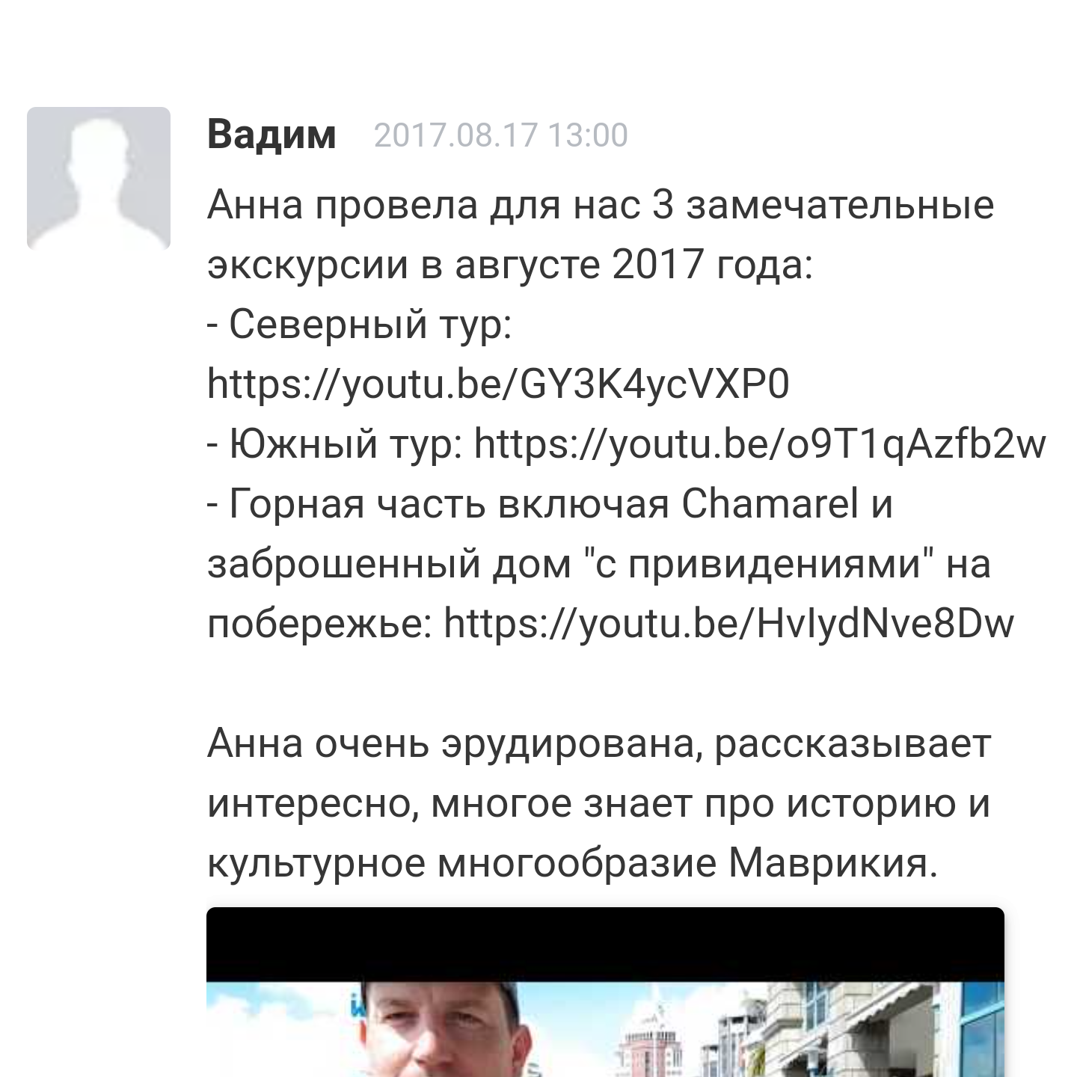Open Вадим's default avatar silhouette
Viewport: 1077px width, 1077px height.
click(99, 178)
